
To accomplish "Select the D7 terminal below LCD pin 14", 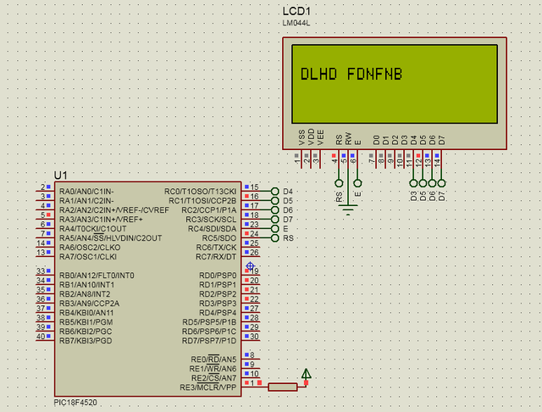I will point(441,183).
